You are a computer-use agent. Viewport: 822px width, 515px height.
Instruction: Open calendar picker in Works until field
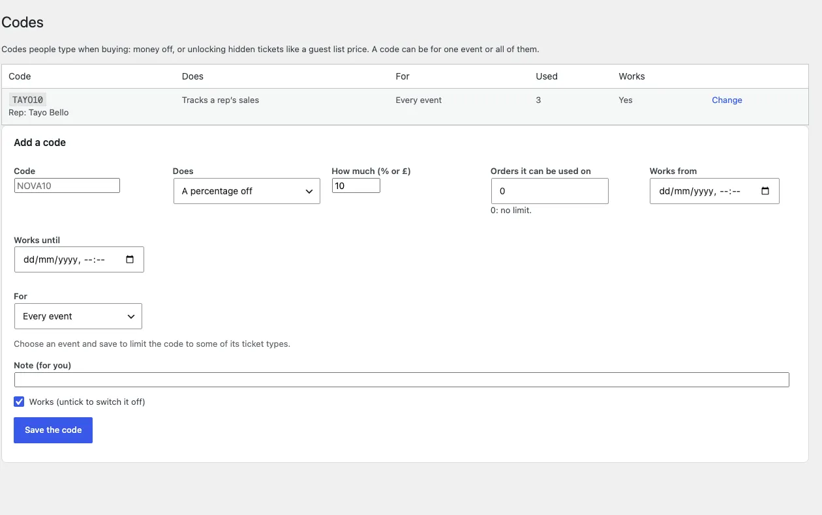pos(130,259)
